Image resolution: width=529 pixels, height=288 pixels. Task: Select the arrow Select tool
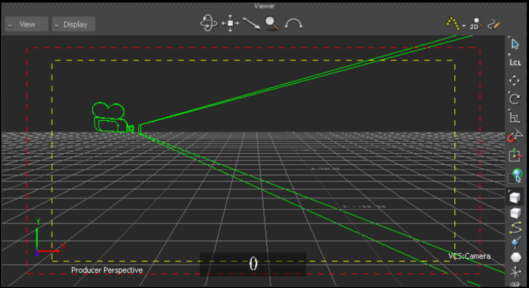pyautogui.click(x=514, y=44)
